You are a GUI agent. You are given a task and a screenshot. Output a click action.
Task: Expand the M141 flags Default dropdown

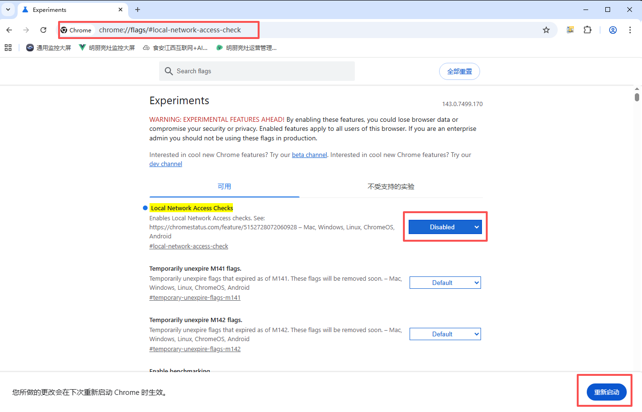[445, 283]
